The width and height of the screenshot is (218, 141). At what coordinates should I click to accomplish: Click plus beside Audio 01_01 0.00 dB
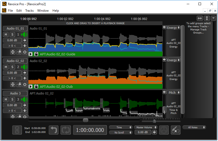[25, 40]
